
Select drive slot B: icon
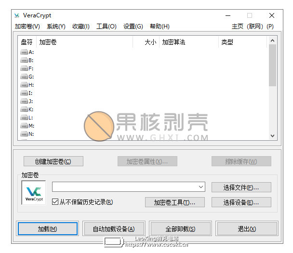24,60
